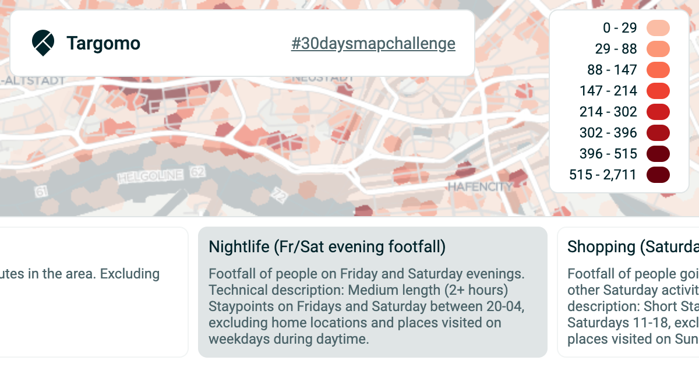The height and width of the screenshot is (367, 699).
Task: Pick the 88 - 147 legend swatch
Action: coord(658,70)
